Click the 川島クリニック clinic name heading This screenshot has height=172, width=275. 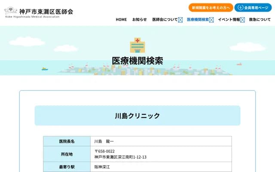[137, 116]
